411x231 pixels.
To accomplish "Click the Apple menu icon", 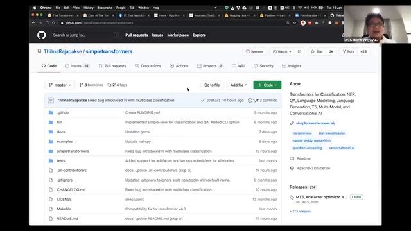I will (x=34, y=8).
